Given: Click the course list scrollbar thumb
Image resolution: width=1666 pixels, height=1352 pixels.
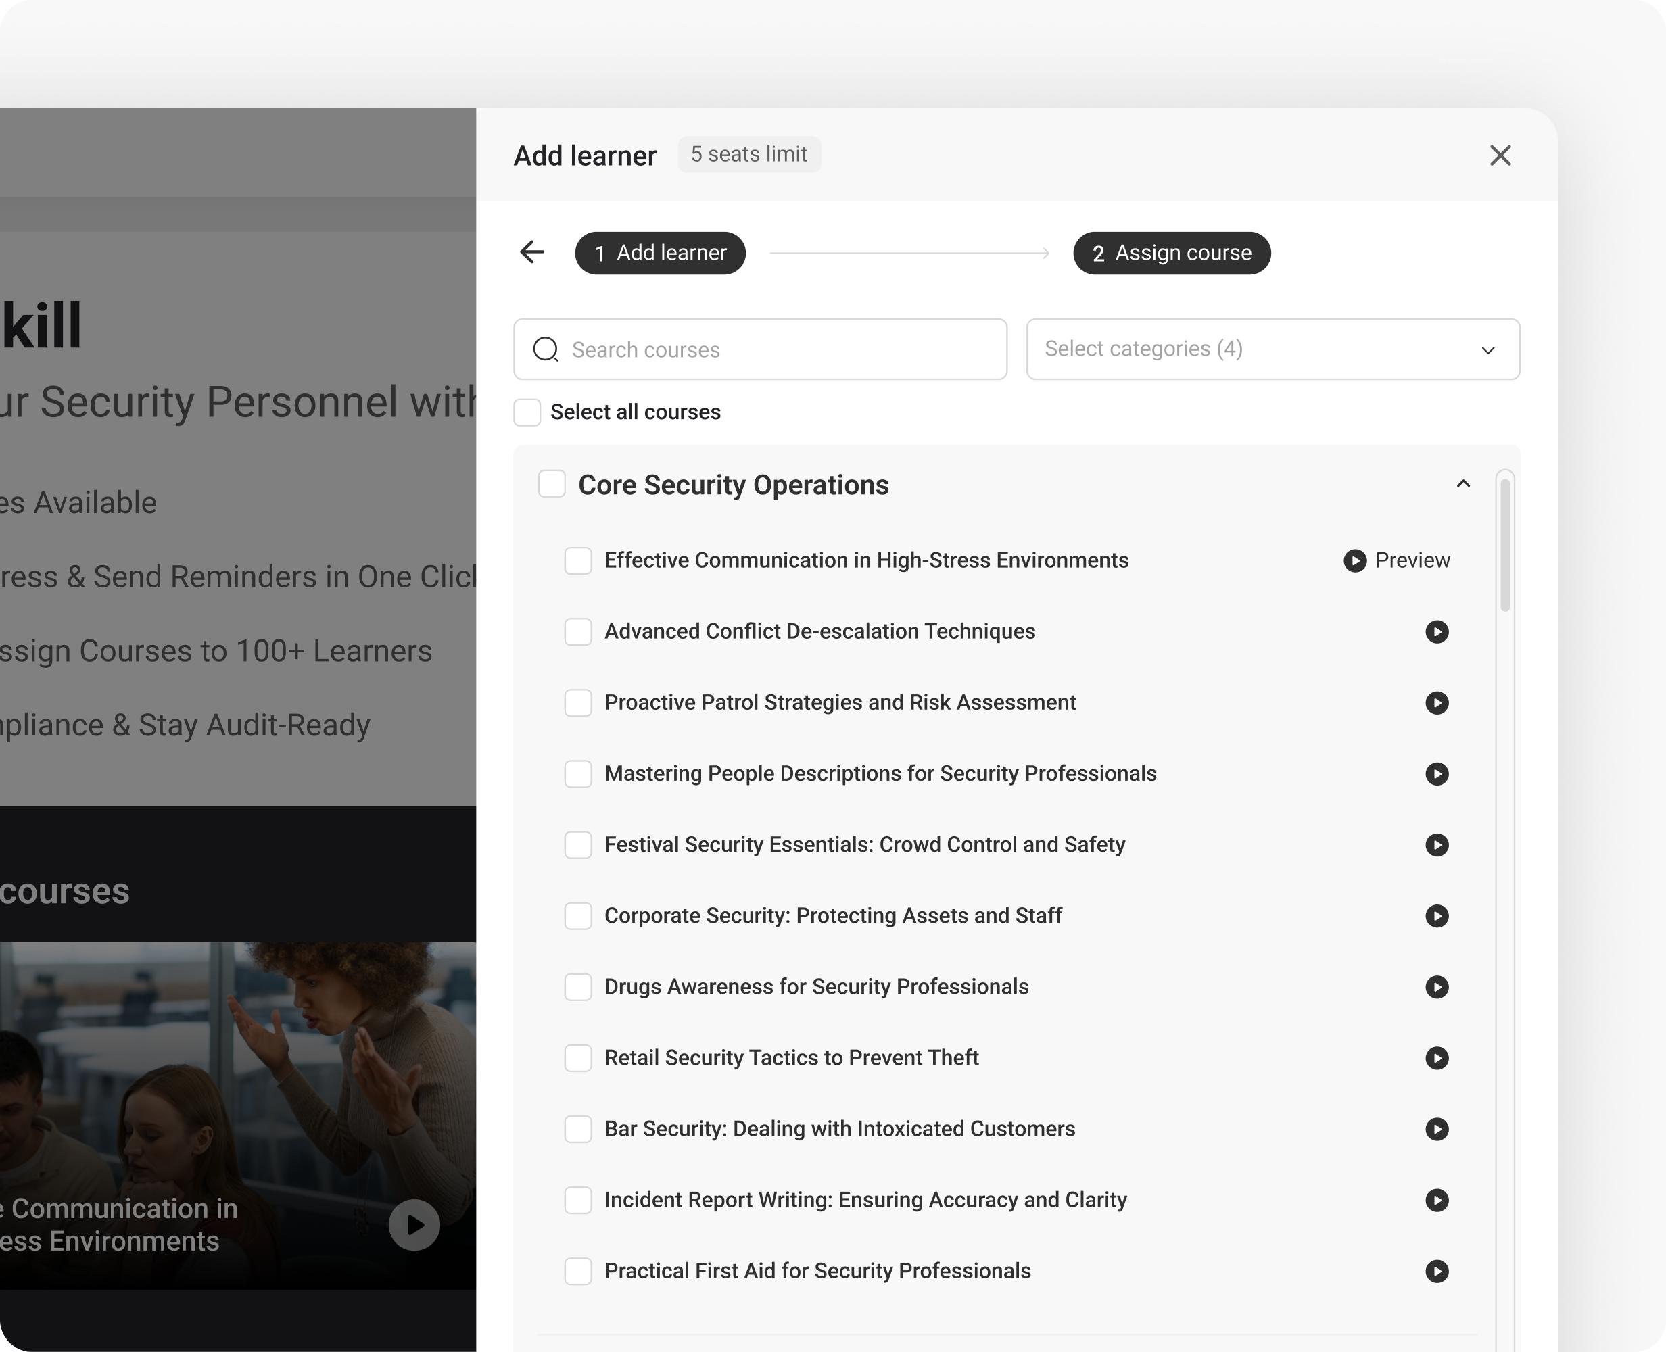Looking at the screenshot, I should click(x=1505, y=545).
